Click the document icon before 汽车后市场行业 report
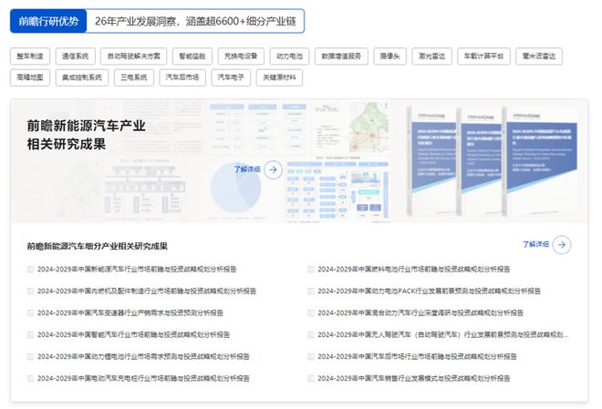602x409 pixels. tap(311, 357)
